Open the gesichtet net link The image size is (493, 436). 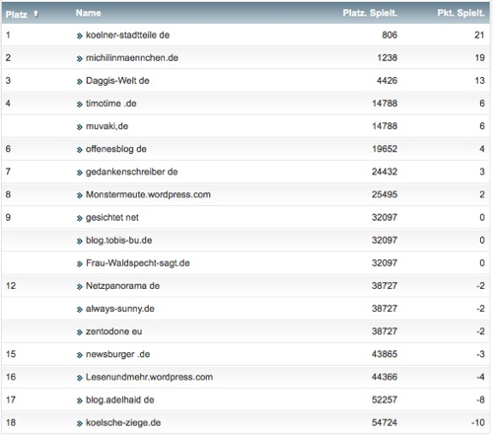click(112, 217)
